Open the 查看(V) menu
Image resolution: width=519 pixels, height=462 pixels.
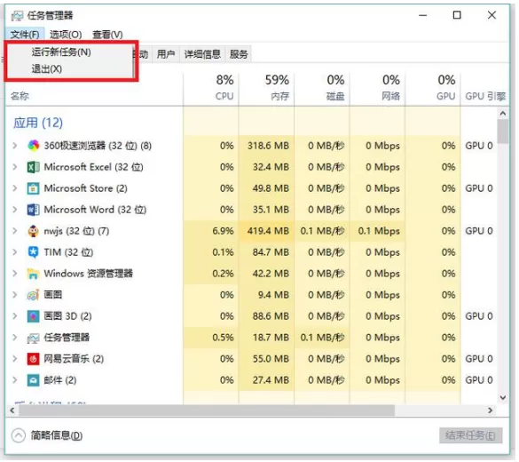[x=107, y=34]
